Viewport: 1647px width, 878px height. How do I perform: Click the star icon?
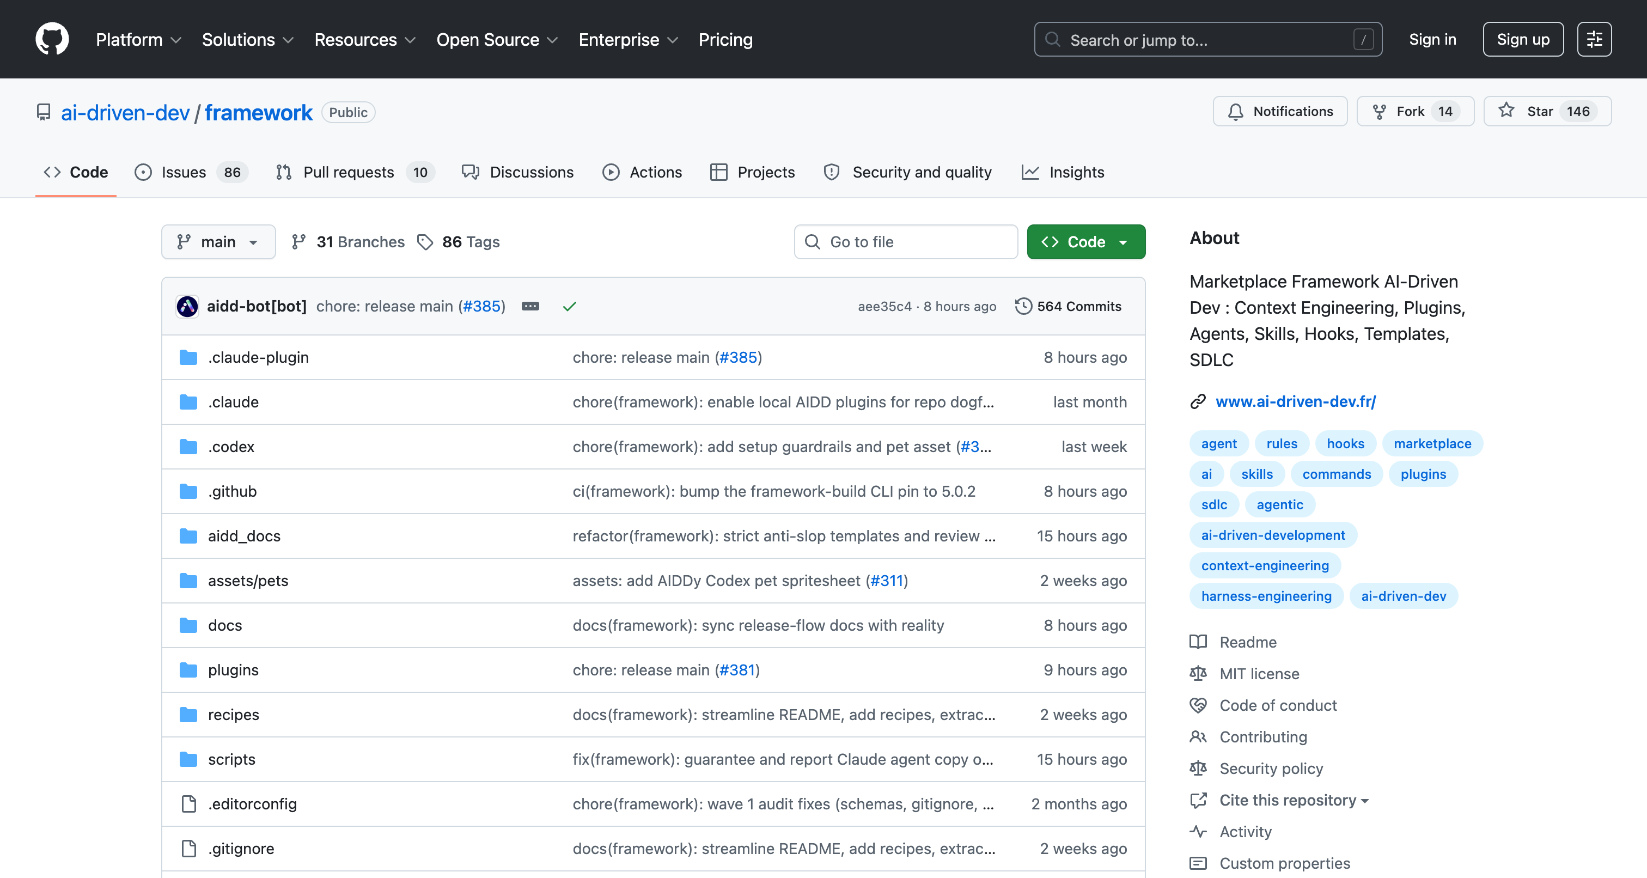(x=1506, y=111)
